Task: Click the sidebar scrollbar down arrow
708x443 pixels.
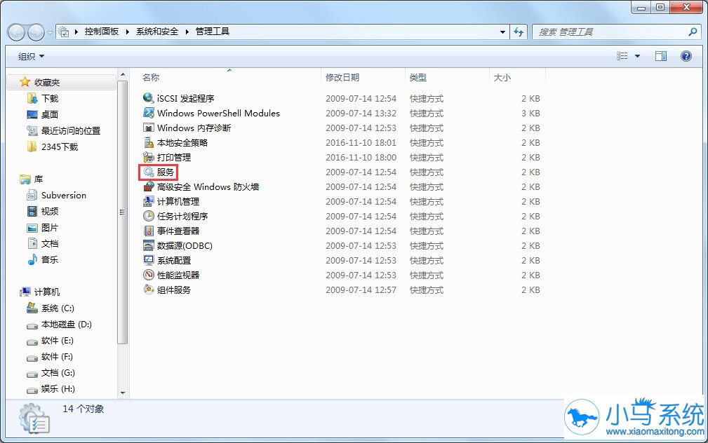Action: click(x=123, y=393)
